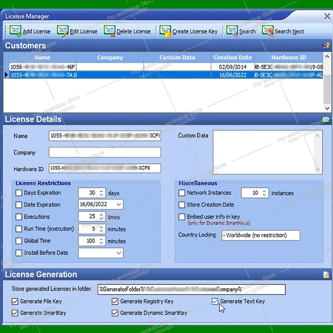Click the users icon in Customers header

click(x=326, y=45)
